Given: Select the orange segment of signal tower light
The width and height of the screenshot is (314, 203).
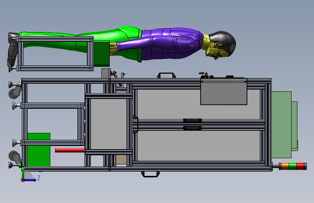Looking at the screenshot, I should coord(285,166).
